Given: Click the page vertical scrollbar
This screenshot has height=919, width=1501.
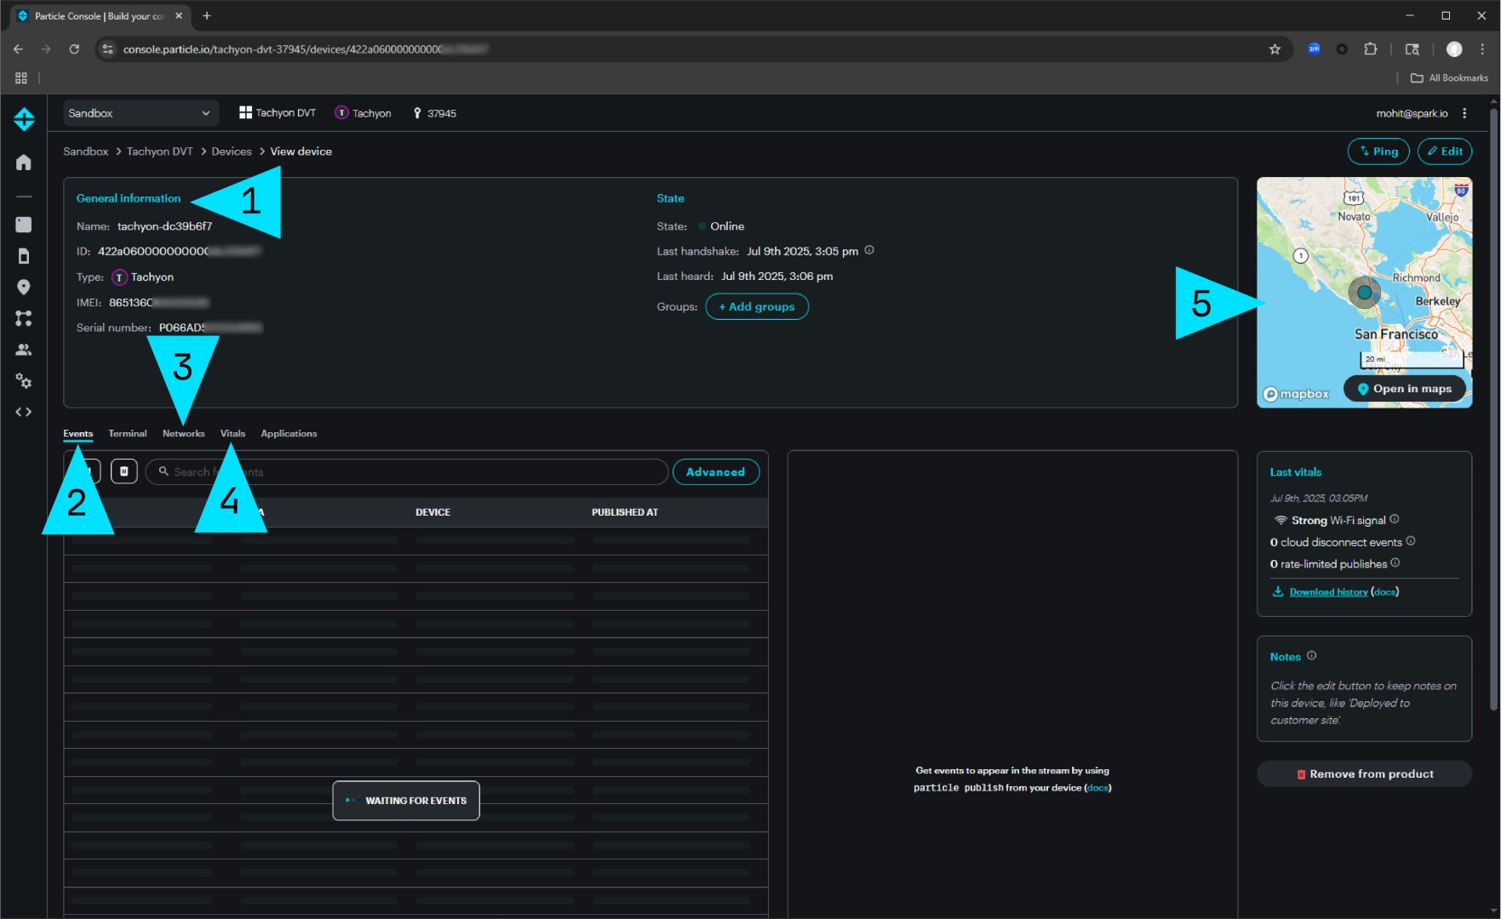Looking at the screenshot, I should point(1493,408).
